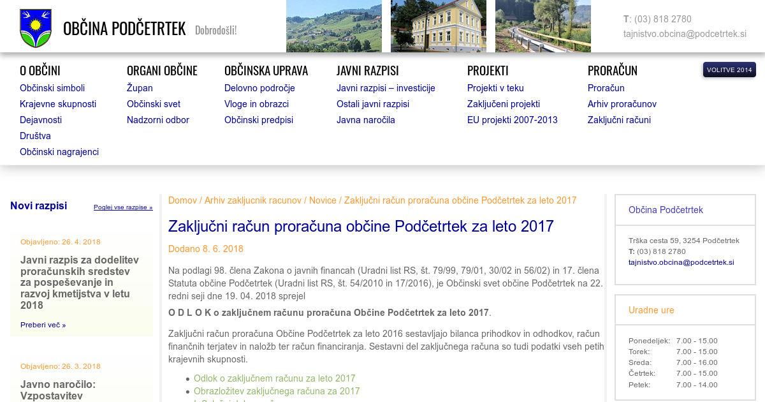Go to Župan under Organi občine
Image resolution: width=765 pixels, height=402 pixels.
[x=140, y=88]
